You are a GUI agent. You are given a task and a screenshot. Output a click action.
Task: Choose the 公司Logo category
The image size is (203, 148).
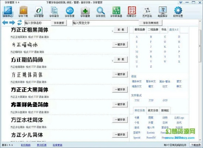(179, 118)
